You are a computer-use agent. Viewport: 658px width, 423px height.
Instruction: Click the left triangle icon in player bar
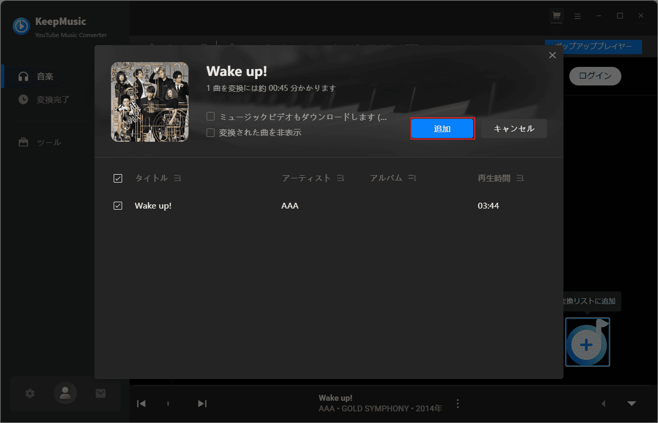(x=603, y=404)
